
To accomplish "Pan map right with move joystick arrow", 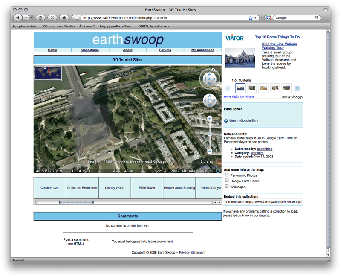I will coord(214,100).
